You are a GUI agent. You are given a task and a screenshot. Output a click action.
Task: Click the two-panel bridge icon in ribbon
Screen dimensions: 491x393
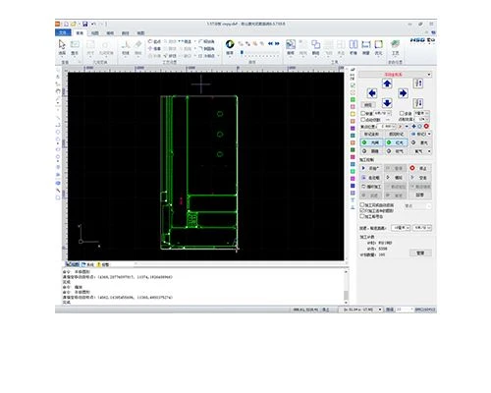pos(354,44)
